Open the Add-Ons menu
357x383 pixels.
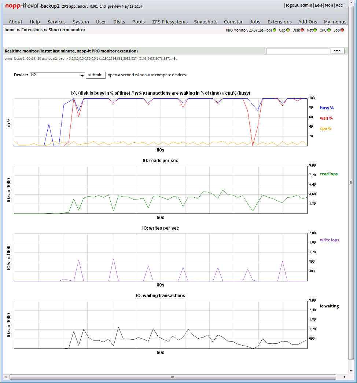point(308,22)
